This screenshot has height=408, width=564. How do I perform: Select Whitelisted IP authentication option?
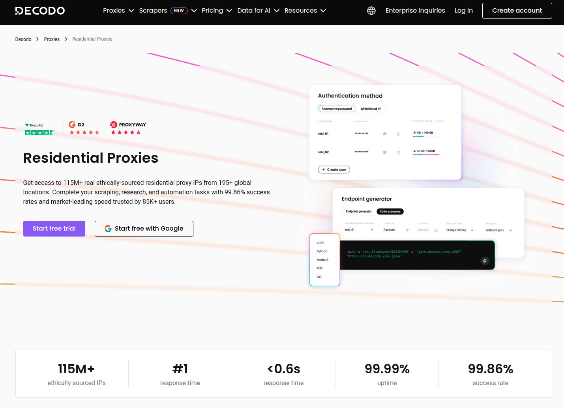tap(371, 109)
